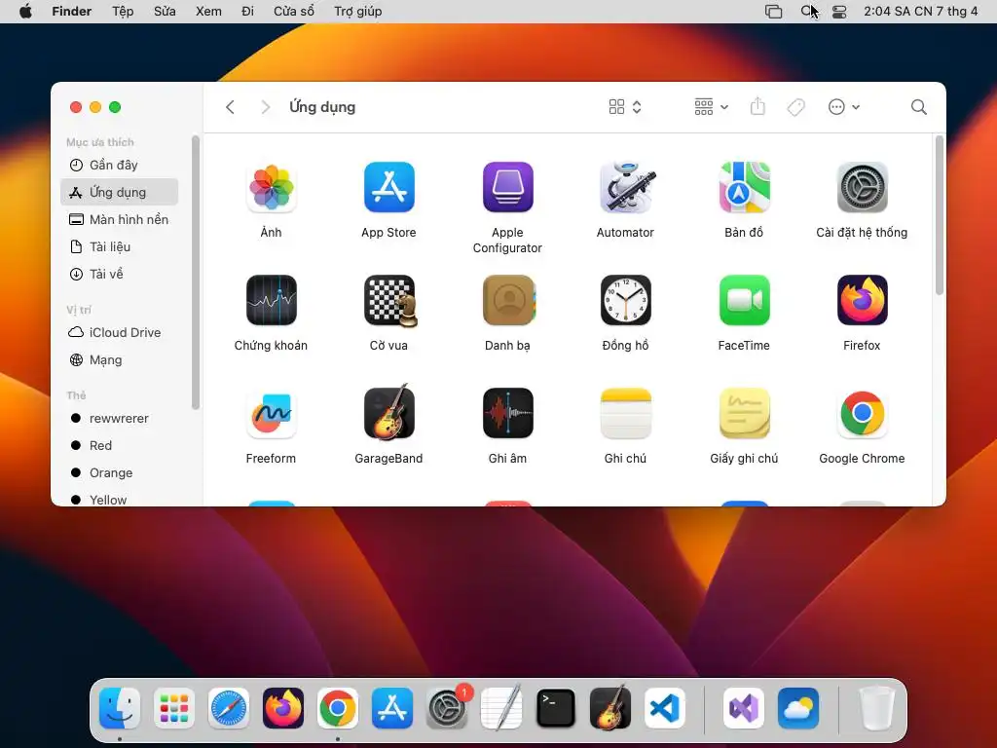Select the Orange tag in sidebar
The image size is (997, 748).
click(x=120, y=473)
